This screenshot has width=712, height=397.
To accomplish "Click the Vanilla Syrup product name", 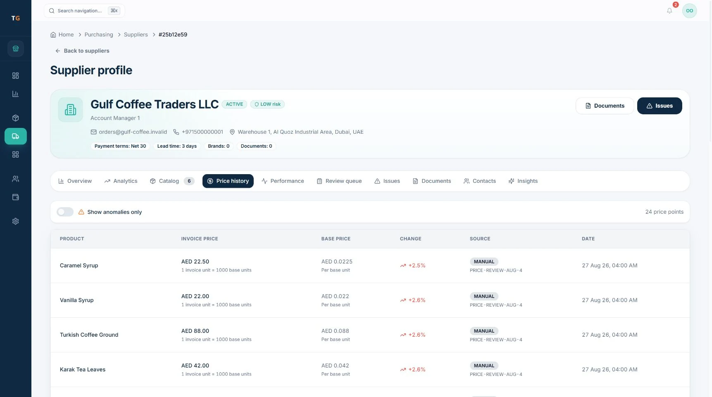I will click(77, 300).
